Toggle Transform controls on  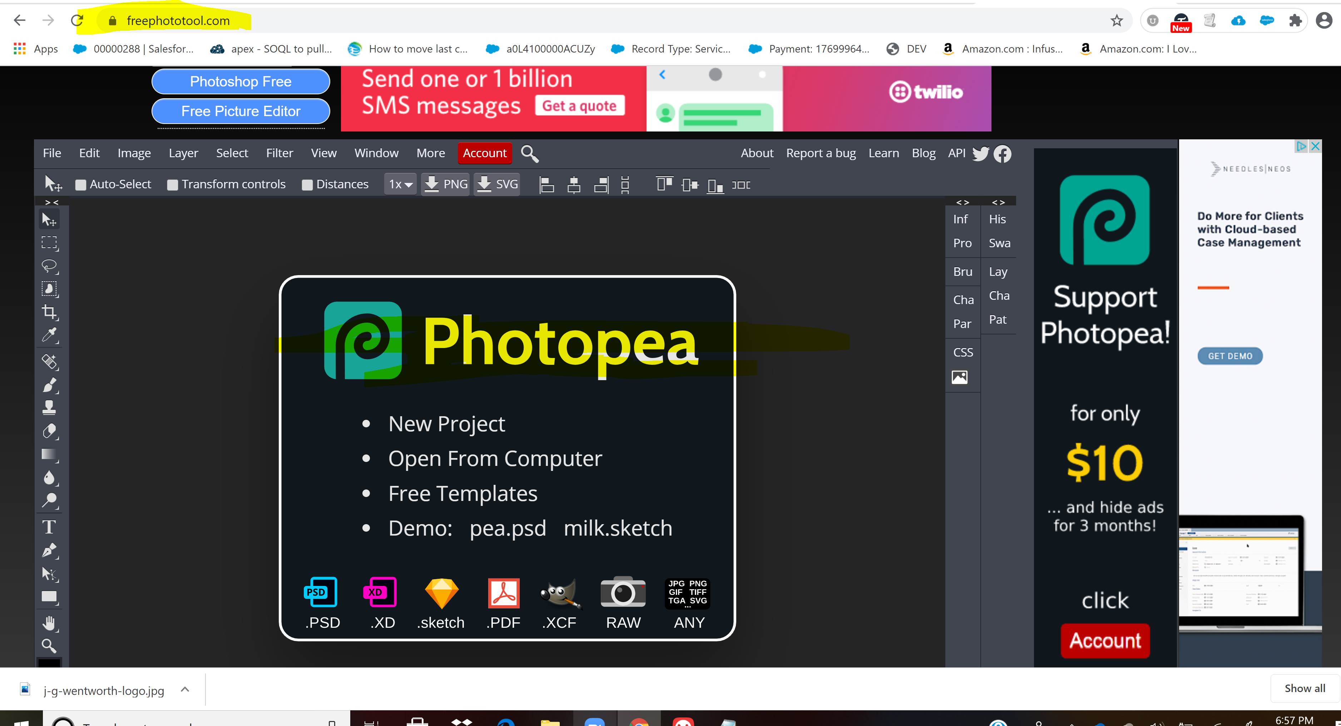pyautogui.click(x=173, y=184)
